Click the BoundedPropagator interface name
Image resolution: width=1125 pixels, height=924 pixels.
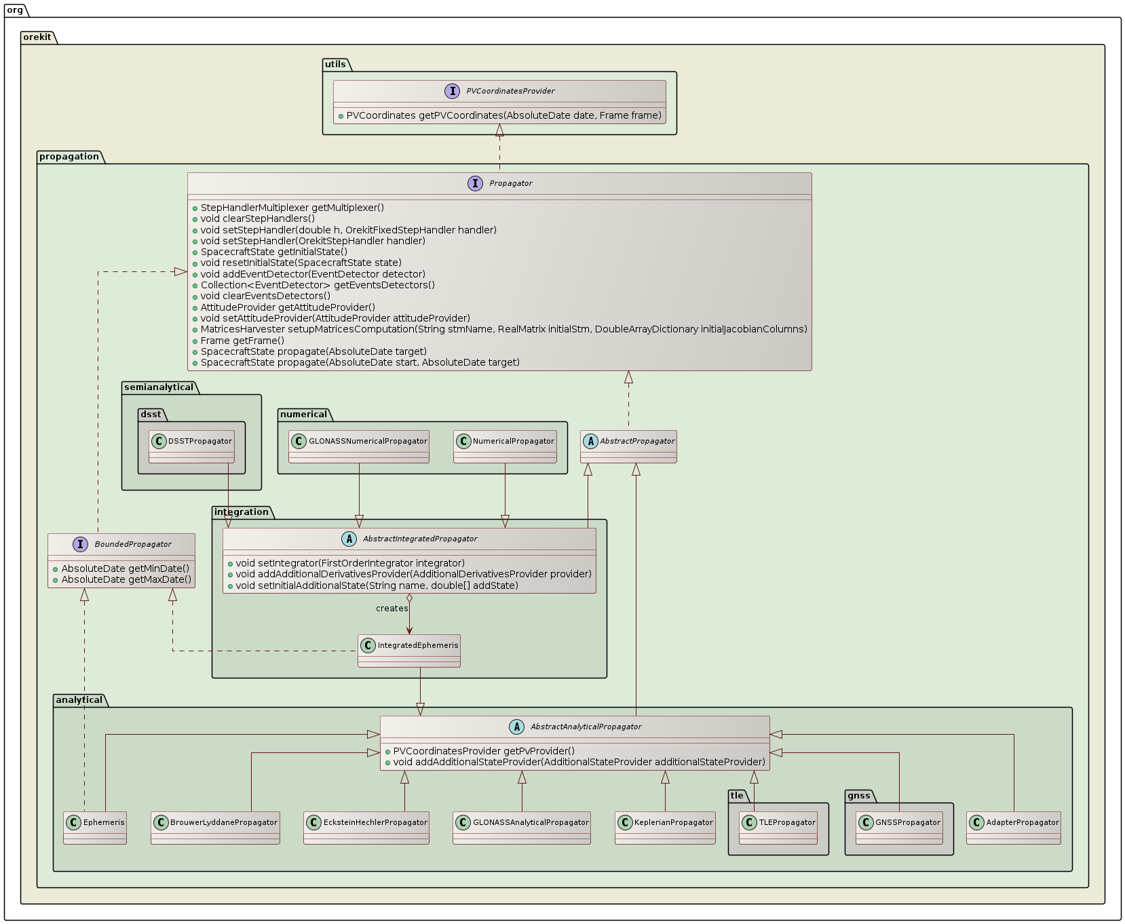point(133,543)
